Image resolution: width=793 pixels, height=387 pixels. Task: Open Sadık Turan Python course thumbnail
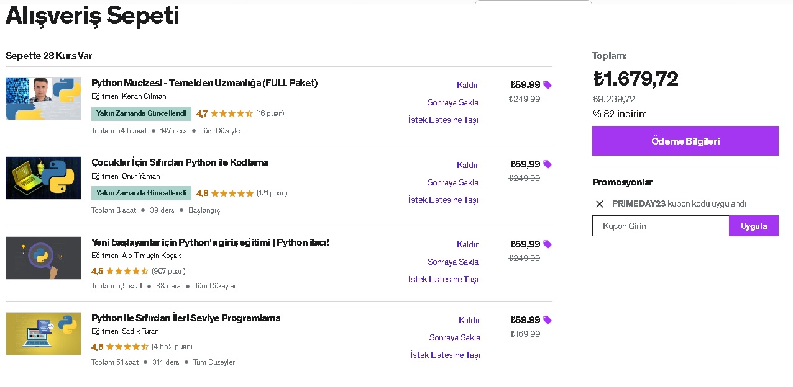44,334
